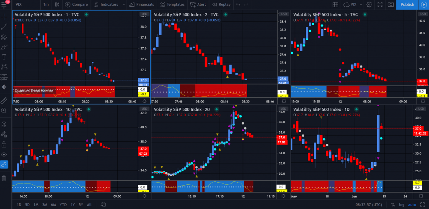
Task: Click the redo arrow
Action: (x=246, y=4)
